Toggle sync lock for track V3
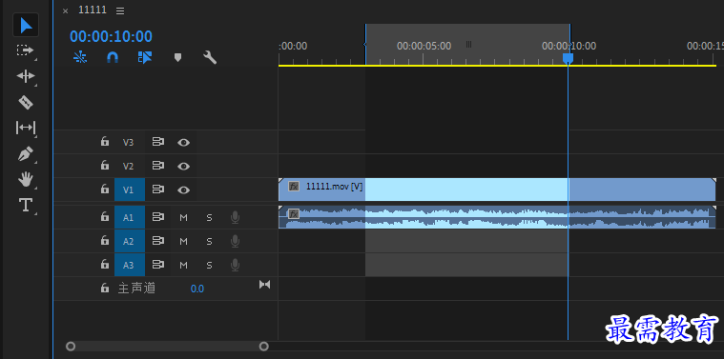Image resolution: width=724 pixels, height=359 pixels. tap(158, 142)
